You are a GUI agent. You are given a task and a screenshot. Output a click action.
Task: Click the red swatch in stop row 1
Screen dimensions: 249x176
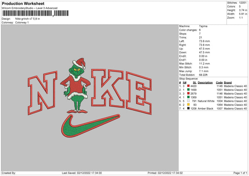188,86
